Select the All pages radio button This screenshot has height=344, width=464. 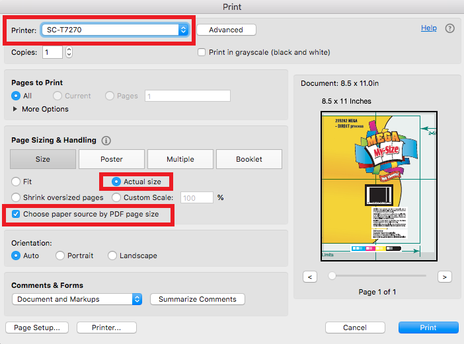point(16,96)
